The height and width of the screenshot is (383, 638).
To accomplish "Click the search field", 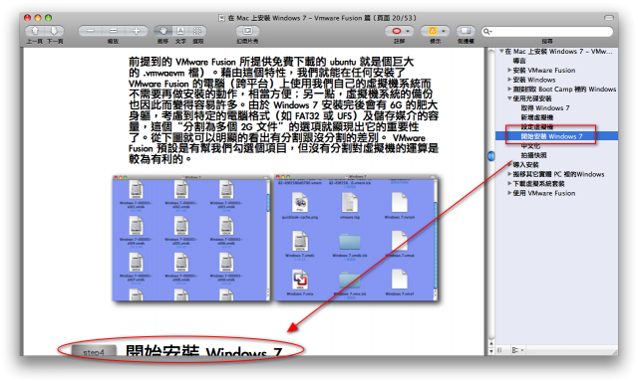I will [547, 31].
